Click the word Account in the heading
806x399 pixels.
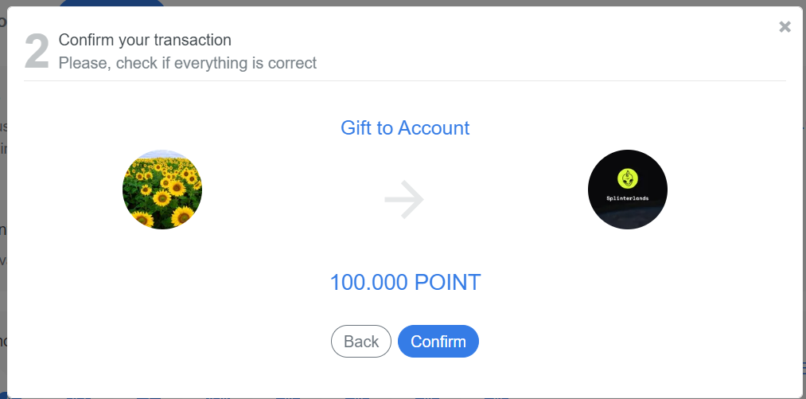(434, 127)
